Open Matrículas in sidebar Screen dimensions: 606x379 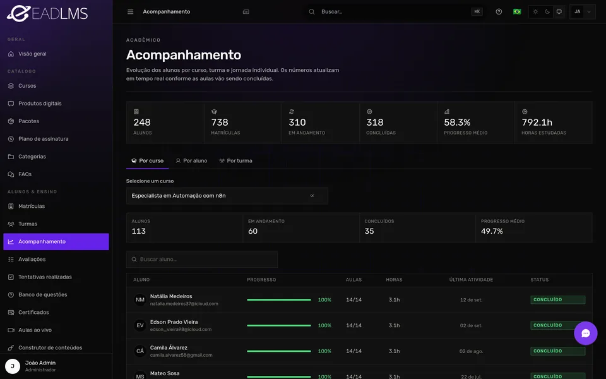(x=56, y=206)
